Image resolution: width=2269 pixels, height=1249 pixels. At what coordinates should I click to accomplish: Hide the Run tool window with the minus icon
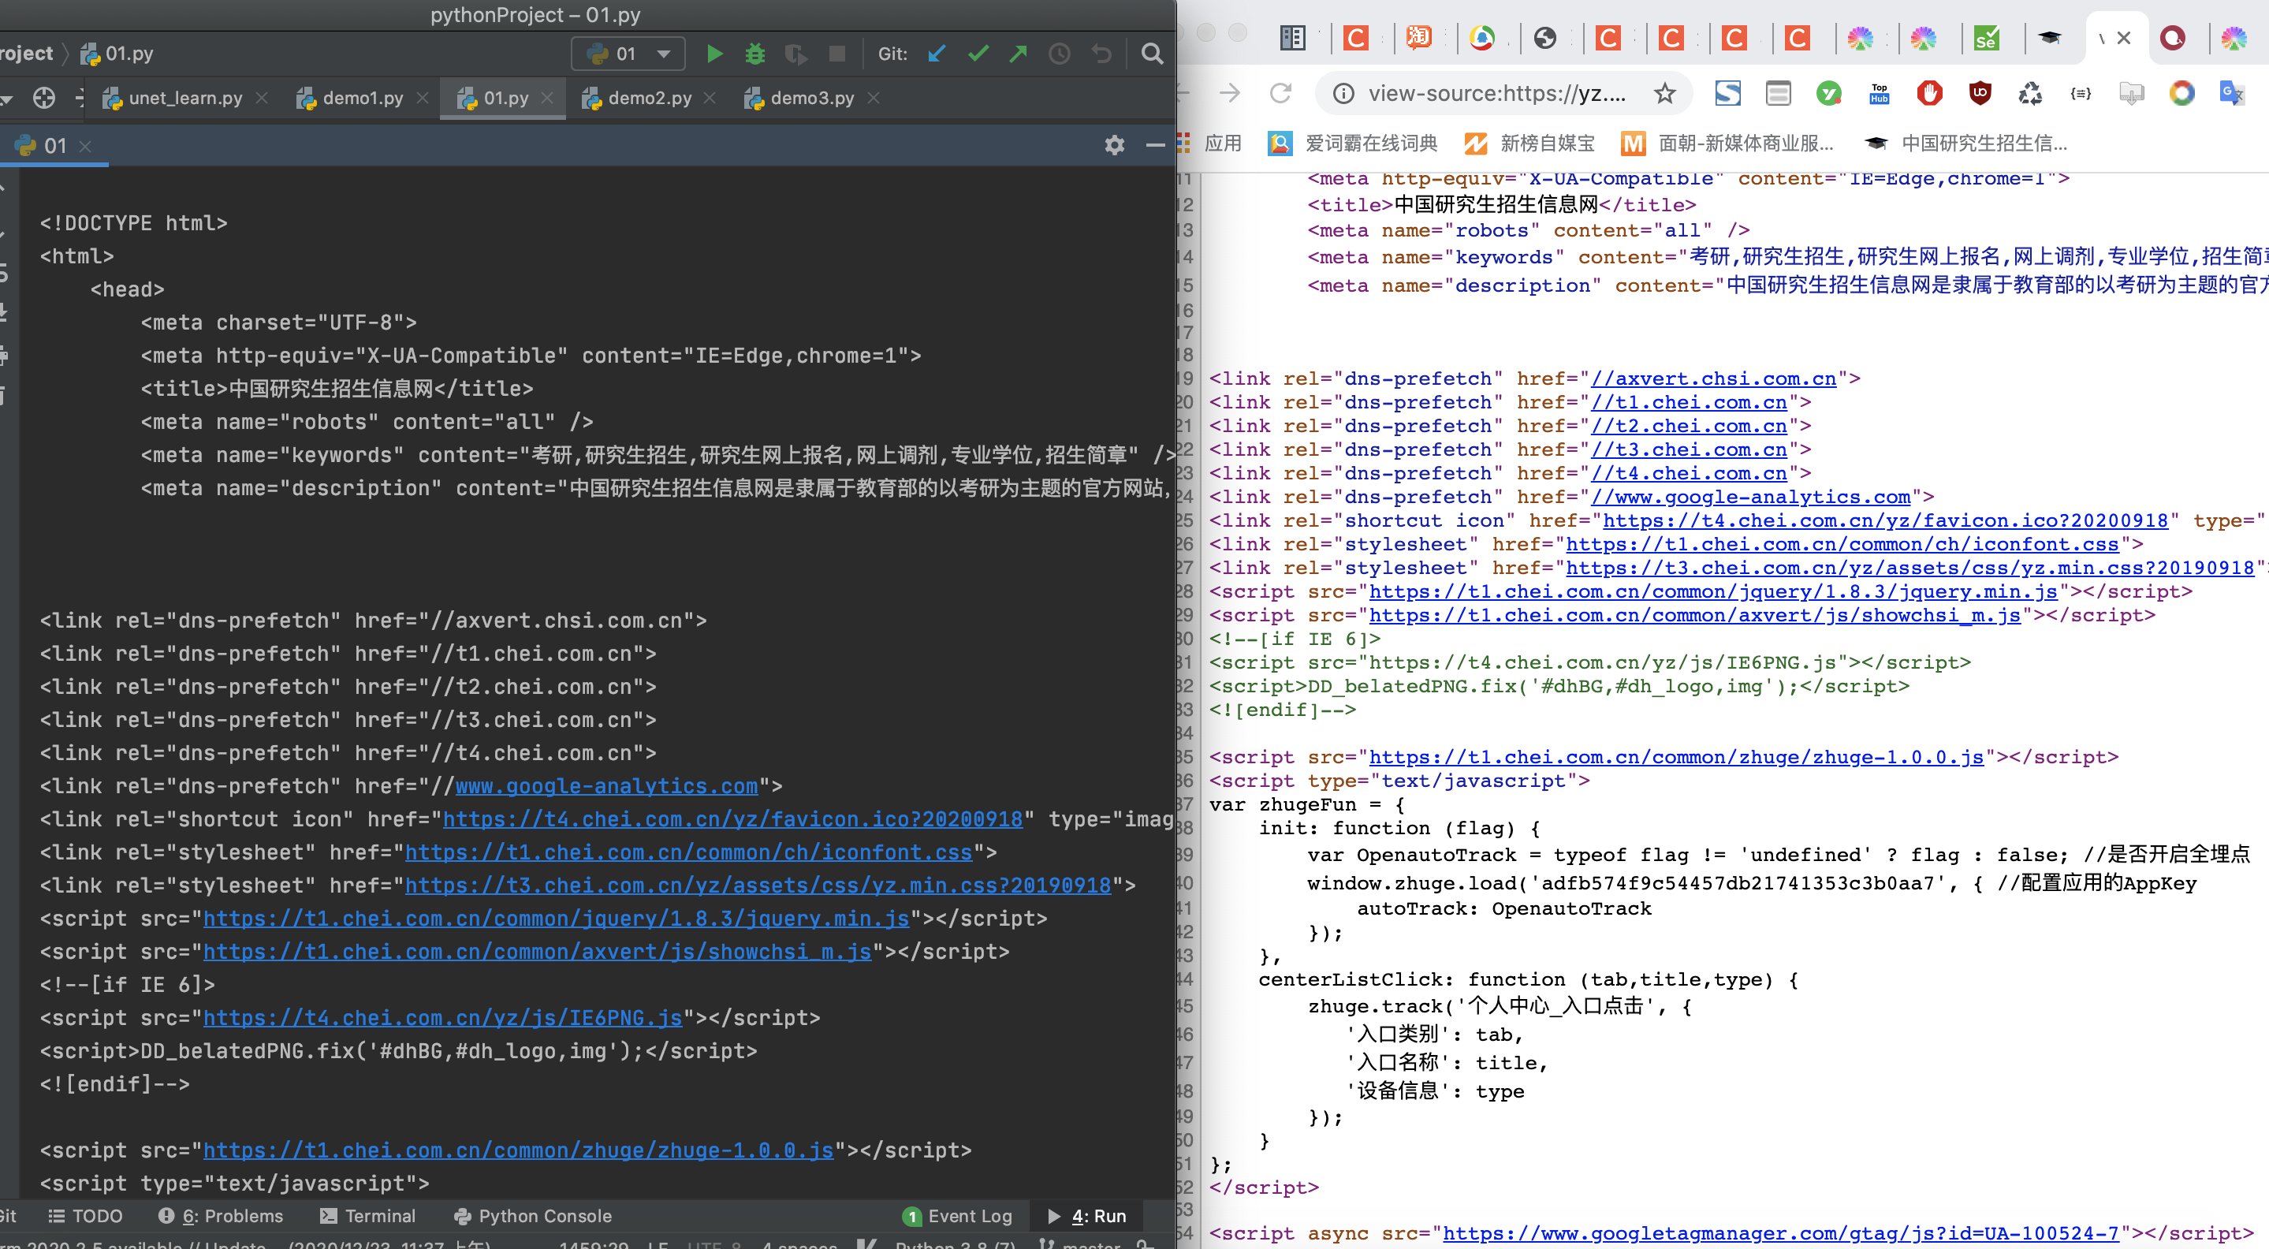tap(1156, 145)
